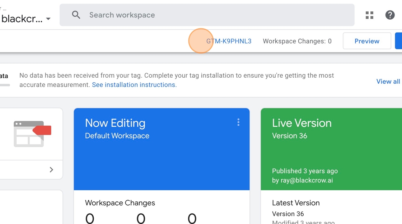Click the GTM-K9PHNL3 container ID
The image size is (402, 224).
coord(229,41)
